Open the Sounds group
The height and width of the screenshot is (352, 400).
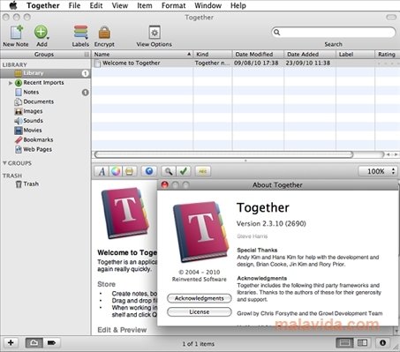click(33, 121)
